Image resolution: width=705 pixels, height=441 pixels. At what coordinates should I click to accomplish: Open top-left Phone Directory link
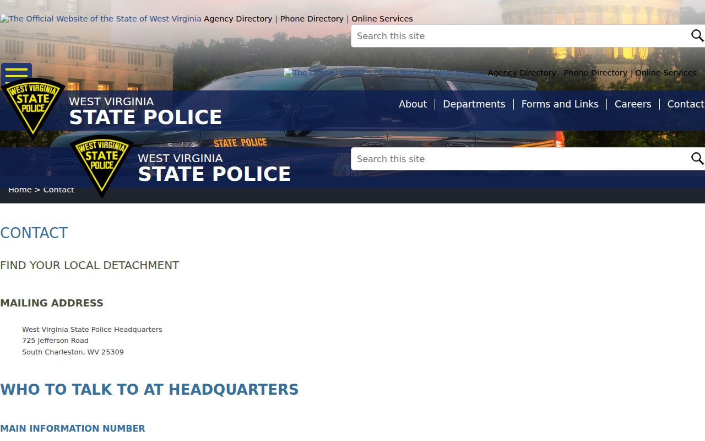pyautogui.click(x=312, y=19)
